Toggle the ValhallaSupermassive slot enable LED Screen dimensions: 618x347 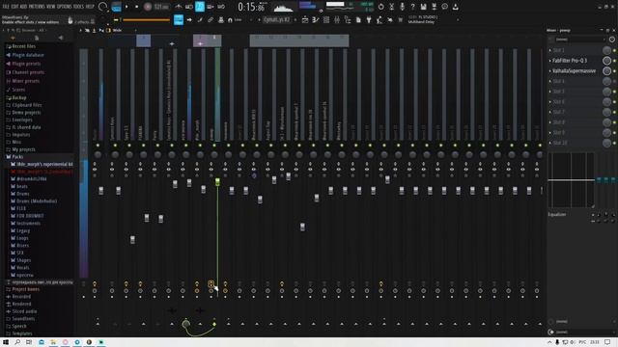pyautogui.click(x=614, y=70)
